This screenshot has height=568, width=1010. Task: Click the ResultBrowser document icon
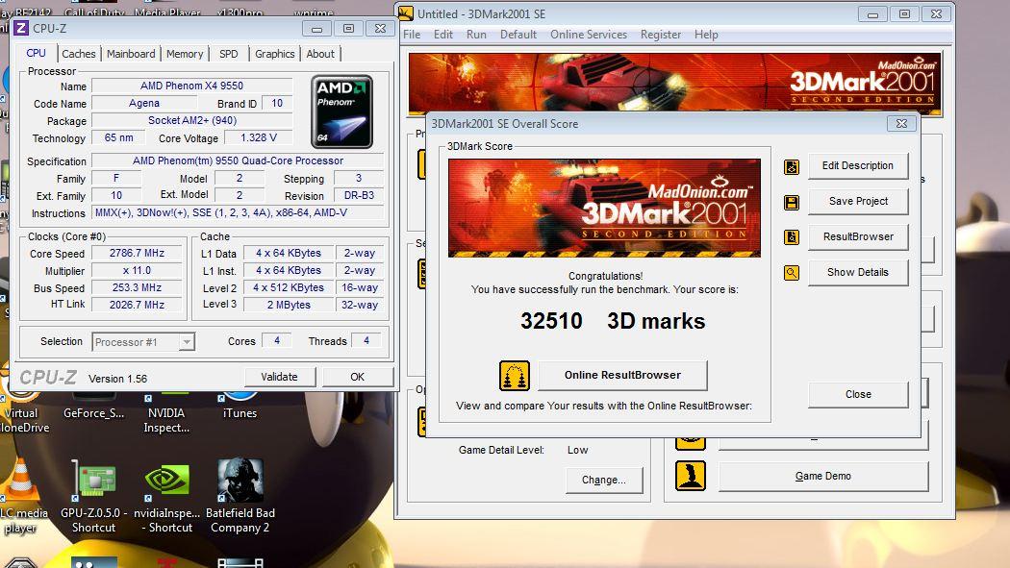tap(792, 237)
